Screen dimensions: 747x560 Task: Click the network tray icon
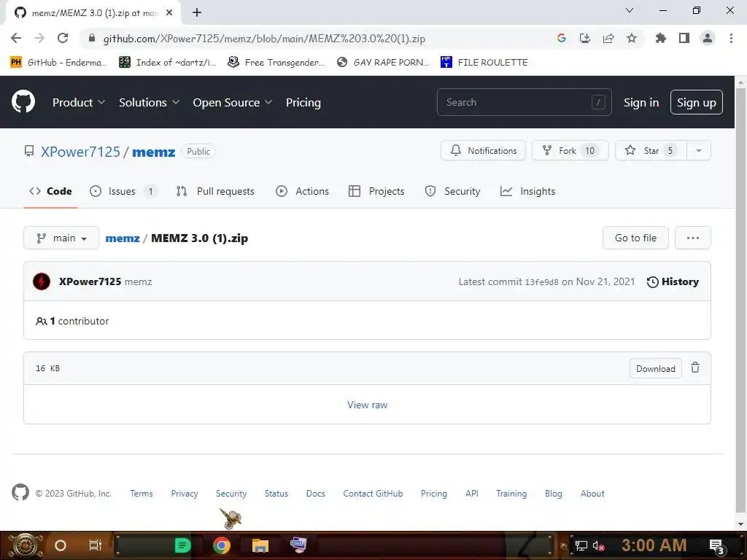point(581,545)
